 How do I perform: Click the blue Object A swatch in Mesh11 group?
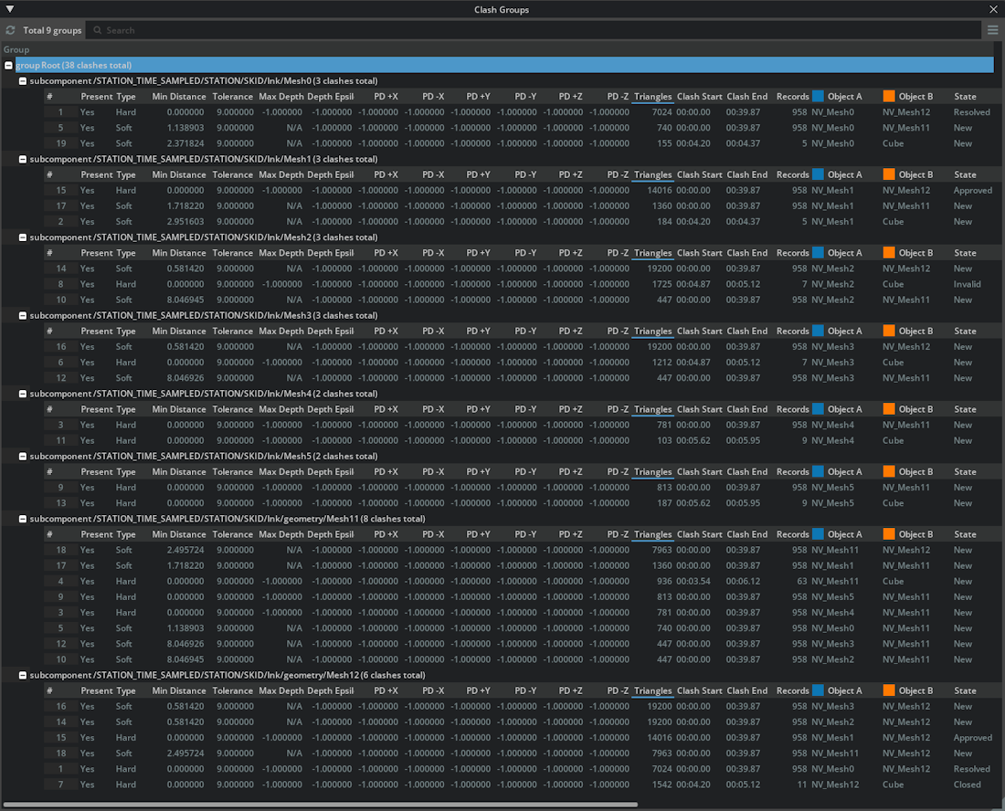tap(818, 534)
